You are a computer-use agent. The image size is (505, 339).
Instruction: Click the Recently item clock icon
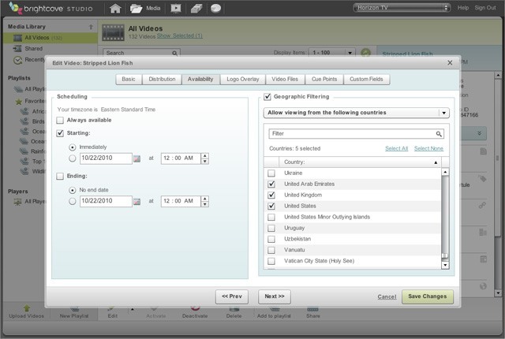click(17, 60)
